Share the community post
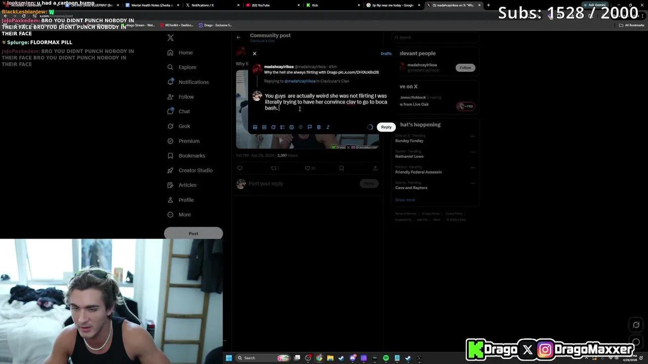Image resolution: width=648 pixels, height=364 pixels. point(375,168)
